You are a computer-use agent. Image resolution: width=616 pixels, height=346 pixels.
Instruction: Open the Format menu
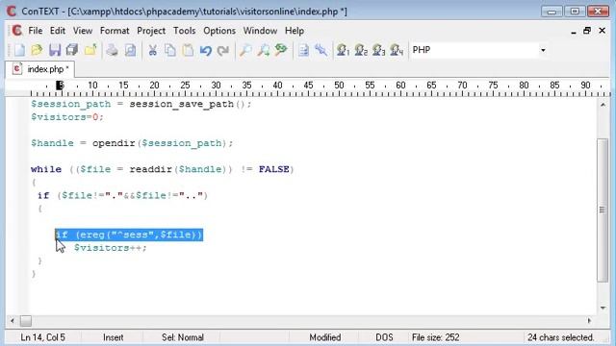[x=115, y=31]
